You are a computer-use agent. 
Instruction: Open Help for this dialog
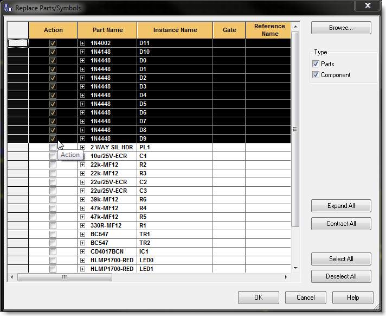pyautogui.click(x=353, y=298)
